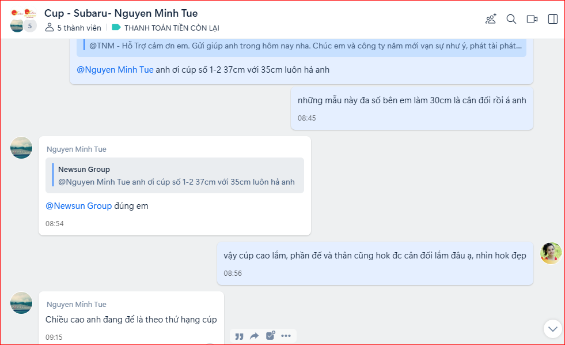Toggle the conversation info side panel
Screen dimensions: 565x345
[x=553, y=19]
